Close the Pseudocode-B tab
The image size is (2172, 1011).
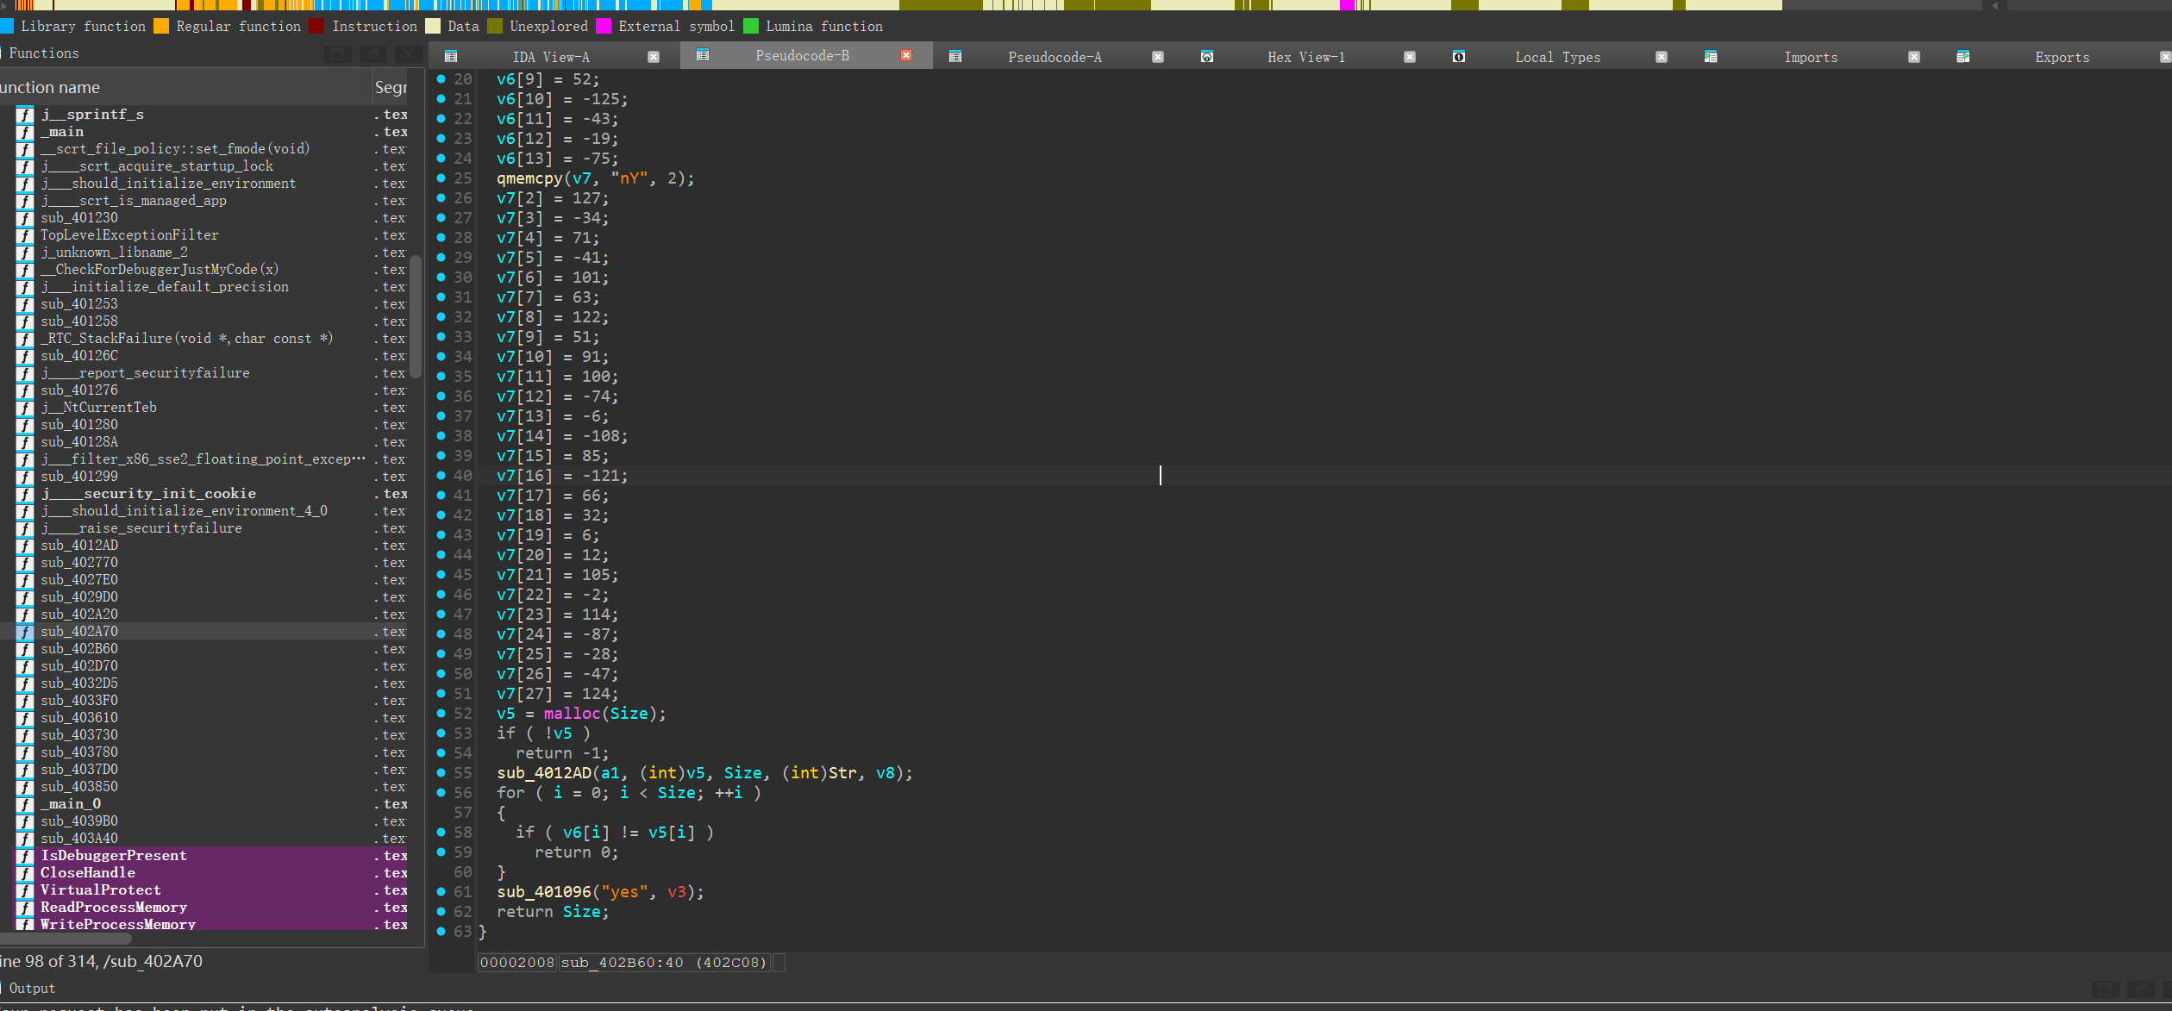906,55
